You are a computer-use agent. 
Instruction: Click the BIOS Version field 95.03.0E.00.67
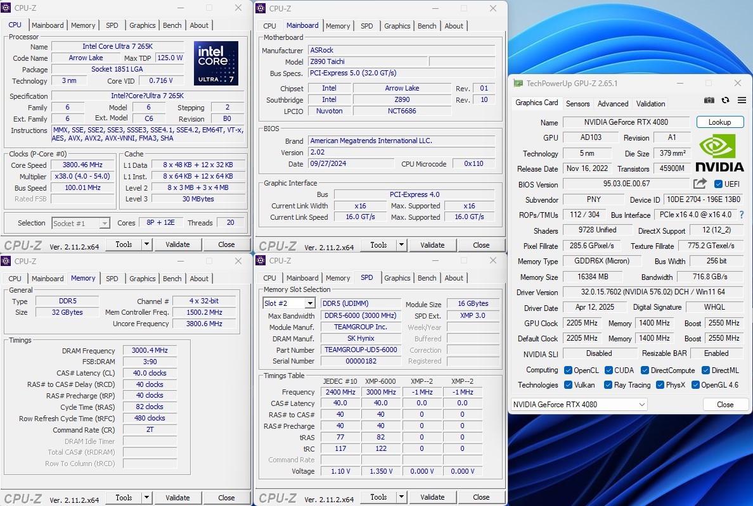626,184
